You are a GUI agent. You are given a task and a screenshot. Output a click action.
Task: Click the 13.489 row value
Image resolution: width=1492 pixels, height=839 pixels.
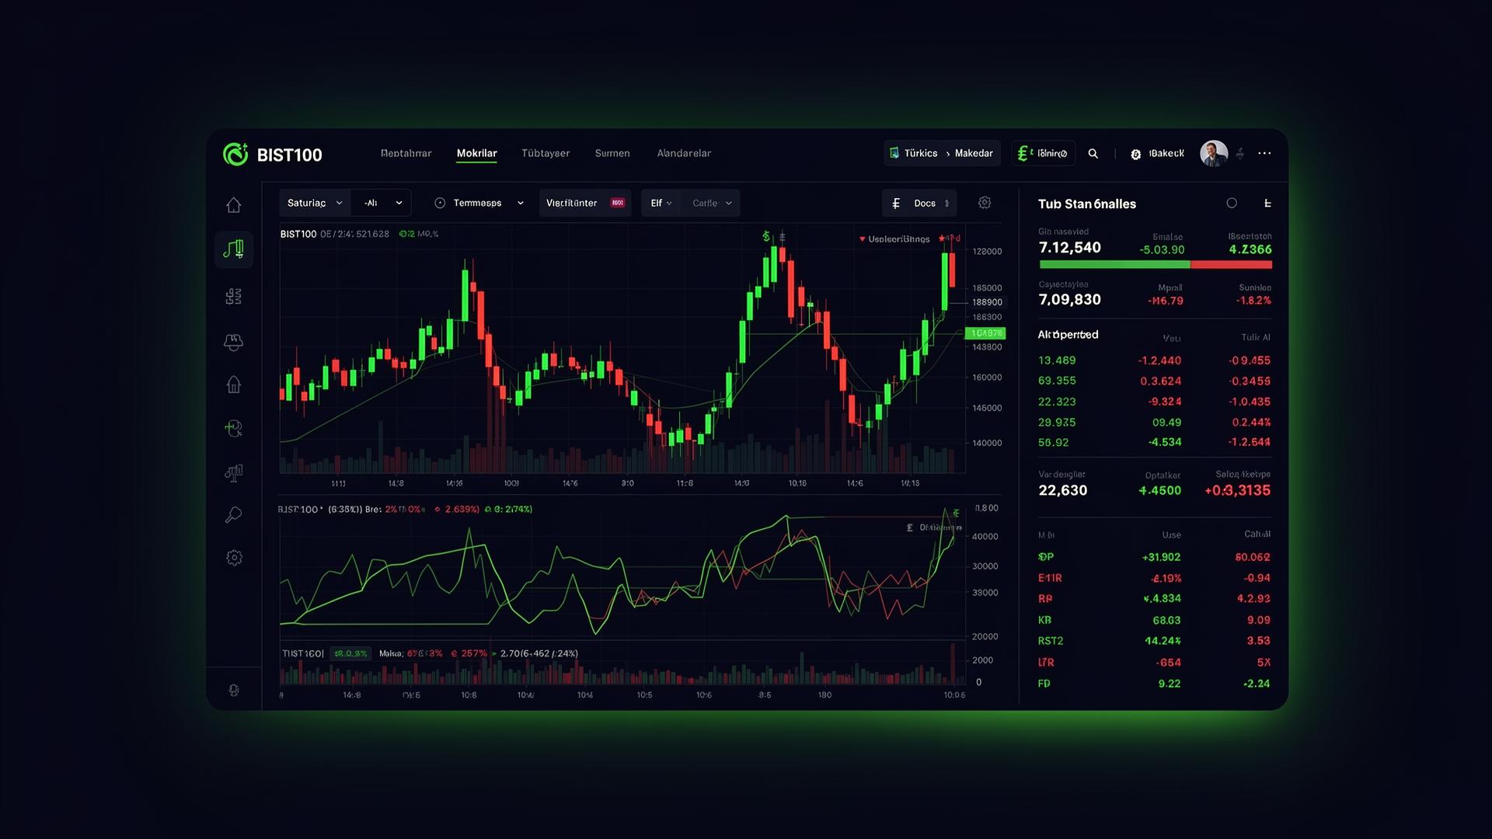[1057, 360]
